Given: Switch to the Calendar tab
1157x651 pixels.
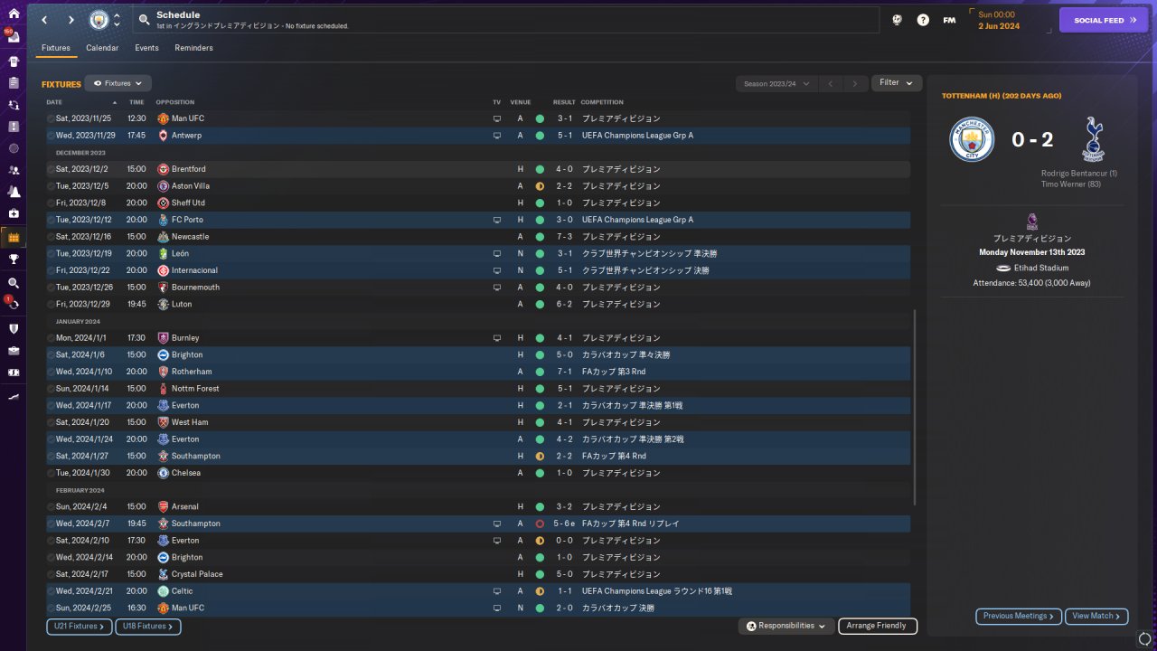Looking at the screenshot, I should pyautogui.click(x=102, y=48).
